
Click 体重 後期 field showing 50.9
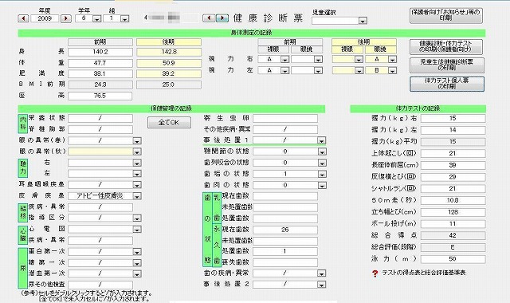pyautogui.click(x=169, y=63)
